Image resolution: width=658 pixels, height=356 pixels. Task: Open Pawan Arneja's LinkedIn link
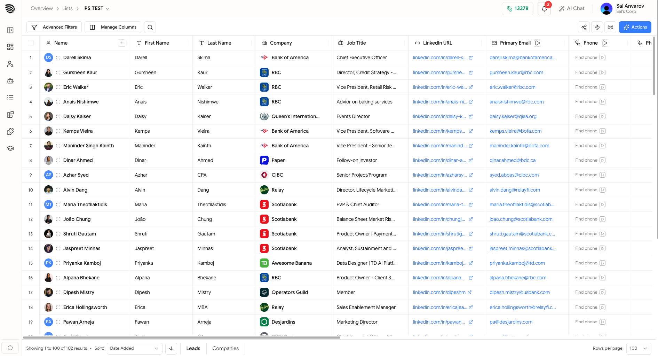coord(439,322)
